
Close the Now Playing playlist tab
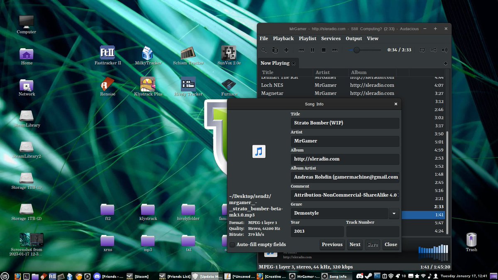point(293,63)
